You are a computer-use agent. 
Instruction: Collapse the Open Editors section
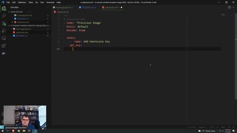coord(16,12)
